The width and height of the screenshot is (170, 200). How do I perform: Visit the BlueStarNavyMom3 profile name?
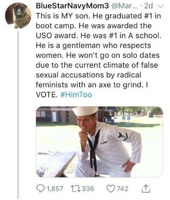click(73, 6)
